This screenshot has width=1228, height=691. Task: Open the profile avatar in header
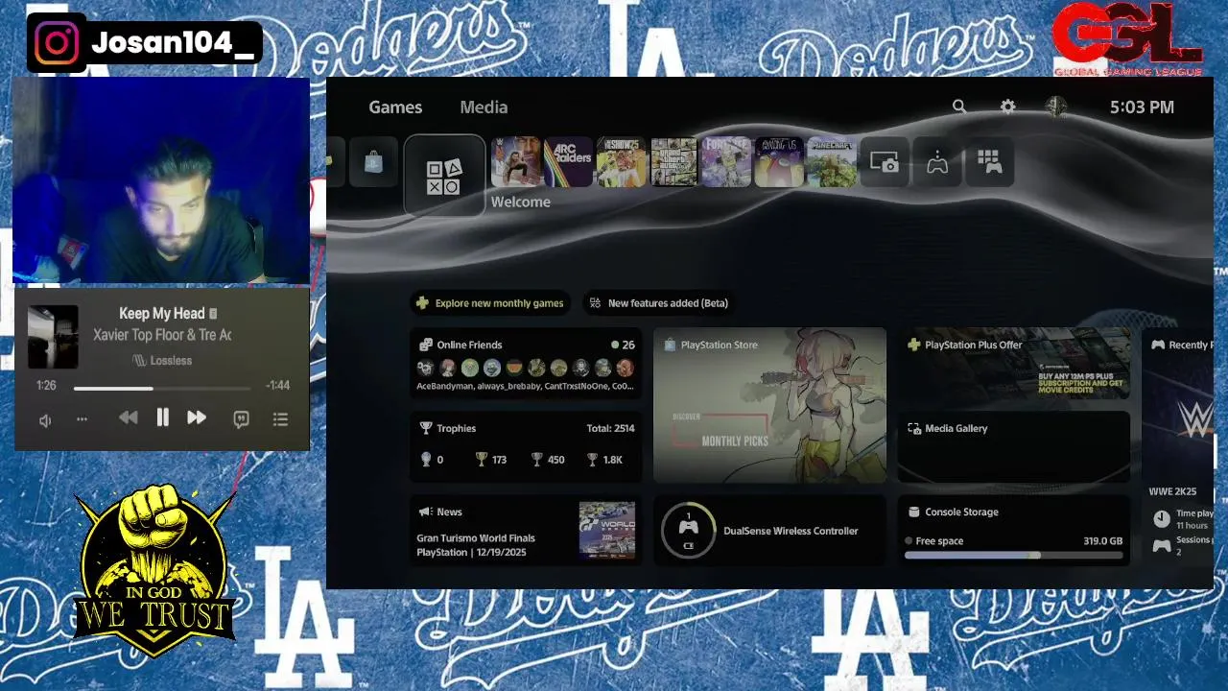pyautogui.click(x=1055, y=107)
